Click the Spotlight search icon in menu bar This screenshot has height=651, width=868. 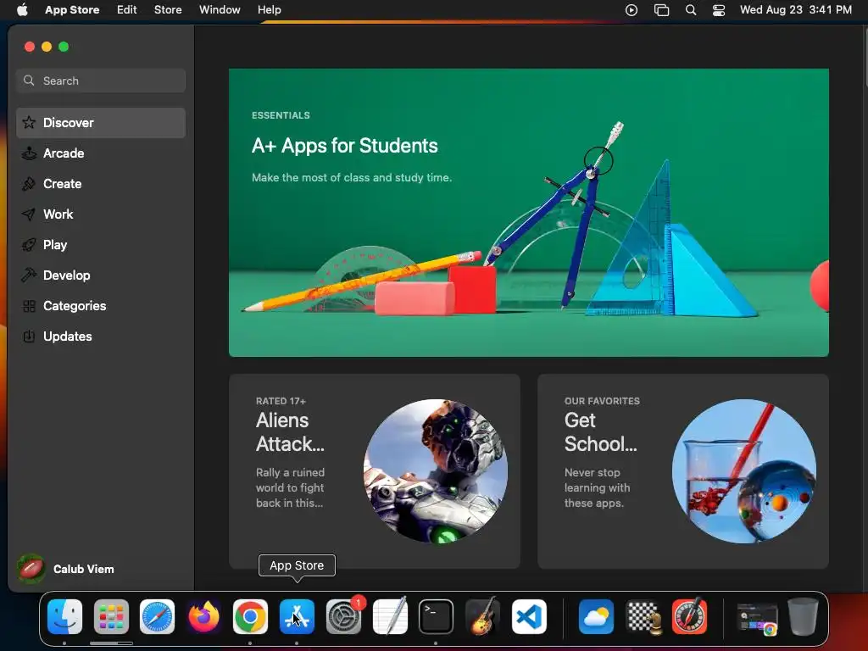690,9
